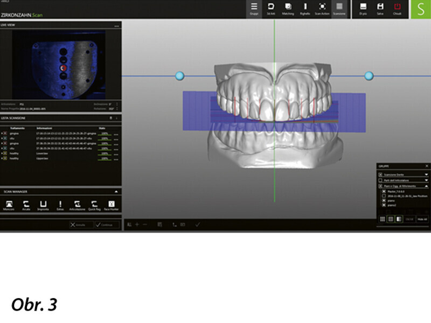Expand the first gingiva scan row
Image resolution: width=431 pixels, height=323 pixels.
point(2,132)
